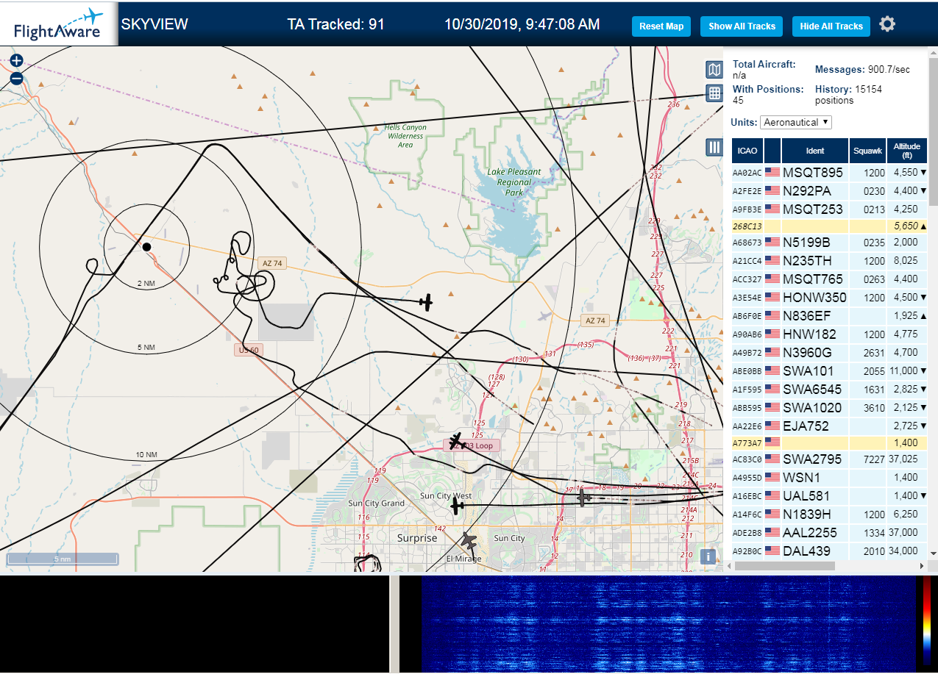Click the sidebar horizontal scrollbar thumb
This screenshot has width=938, height=674.
click(785, 566)
